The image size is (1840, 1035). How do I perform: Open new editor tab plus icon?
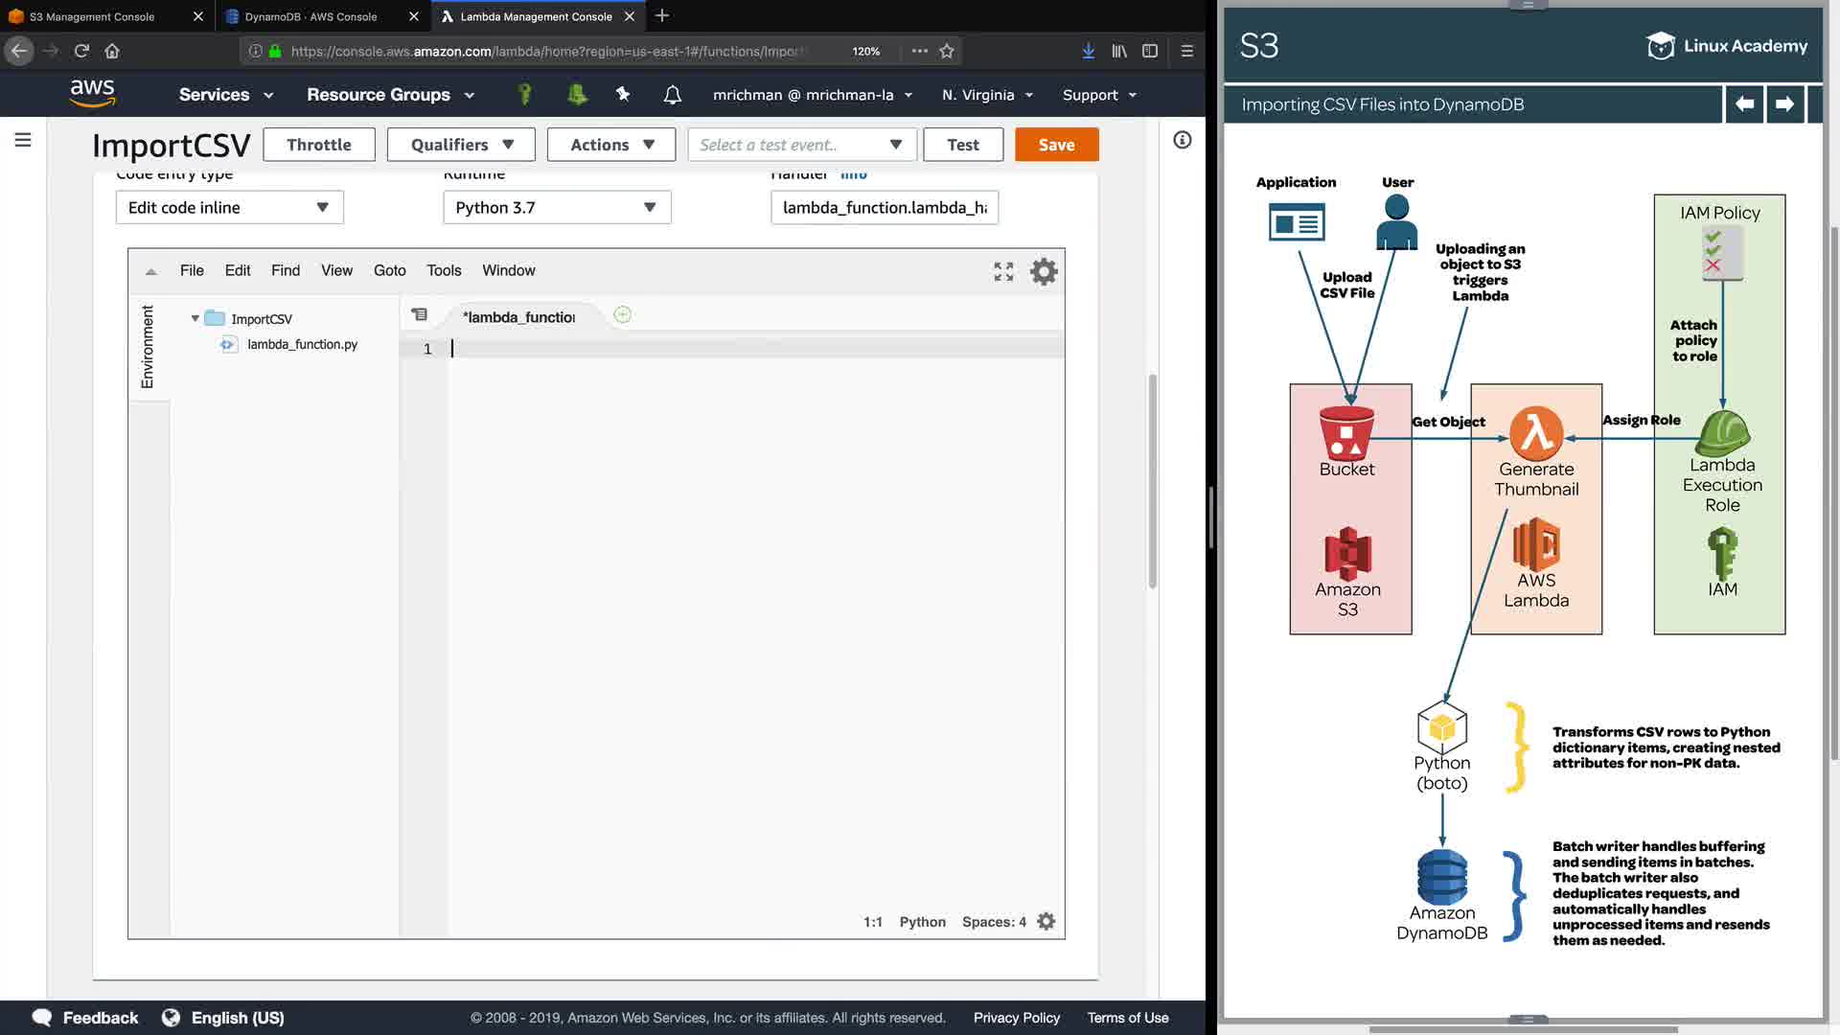622,315
